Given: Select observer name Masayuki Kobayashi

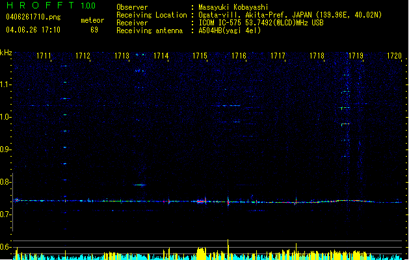Looking at the screenshot, I should (233, 7).
